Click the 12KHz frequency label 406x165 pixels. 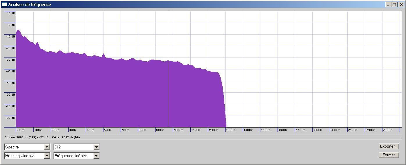click(x=213, y=130)
